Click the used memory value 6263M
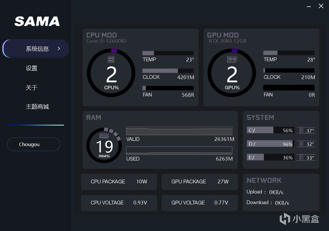 [224, 159]
